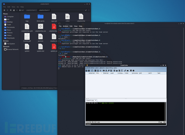Click the gear icon in Cobalt Strike toolbar
The image size is (185, 135).
pos(114,71)
